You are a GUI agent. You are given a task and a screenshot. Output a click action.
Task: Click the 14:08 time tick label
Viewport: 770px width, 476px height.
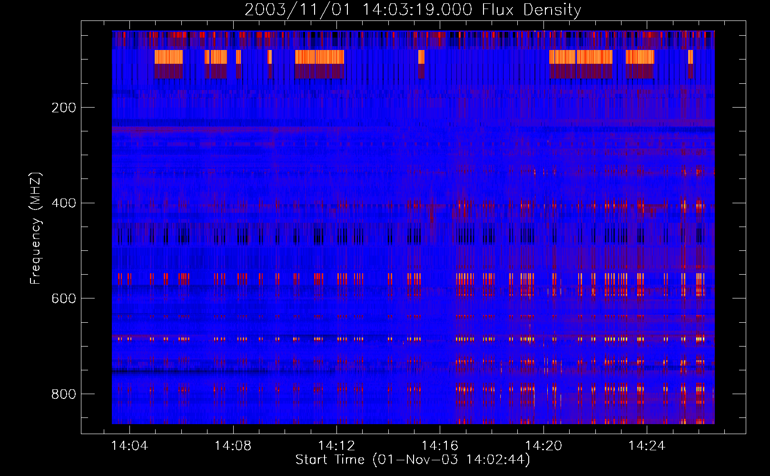(233, 446)
